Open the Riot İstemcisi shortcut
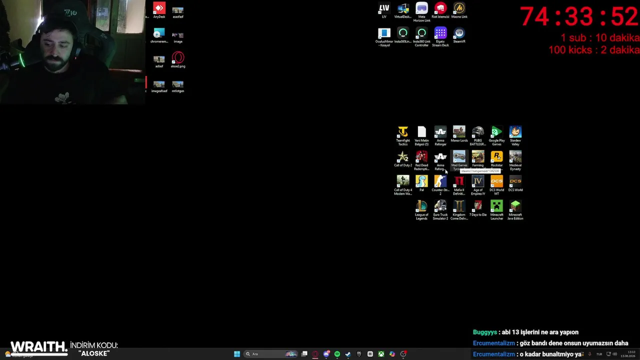The height and width of the screenshot is (360, 640). point(440,10)
